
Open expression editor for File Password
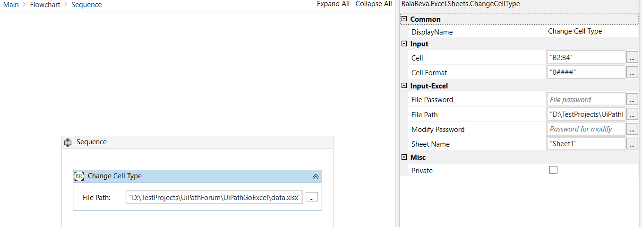tap(632, 100)
